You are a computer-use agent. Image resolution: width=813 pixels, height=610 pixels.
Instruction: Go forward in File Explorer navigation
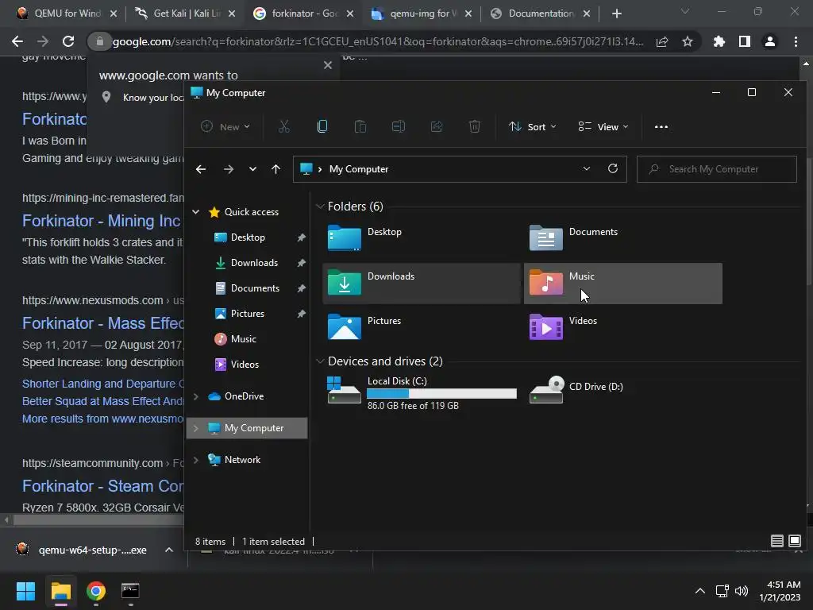click(x=228, y=169)
